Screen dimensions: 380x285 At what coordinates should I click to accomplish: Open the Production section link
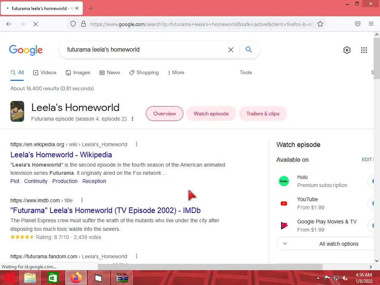point(65,181)
